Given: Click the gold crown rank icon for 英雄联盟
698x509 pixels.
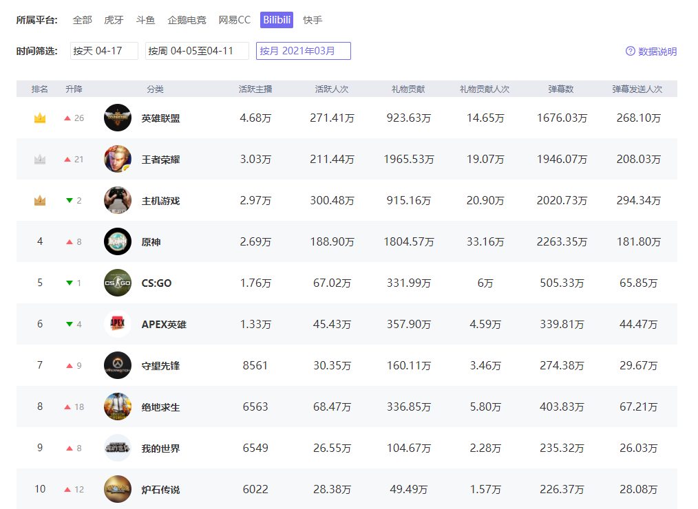Looking at the screenshot, I should (40, 118).
